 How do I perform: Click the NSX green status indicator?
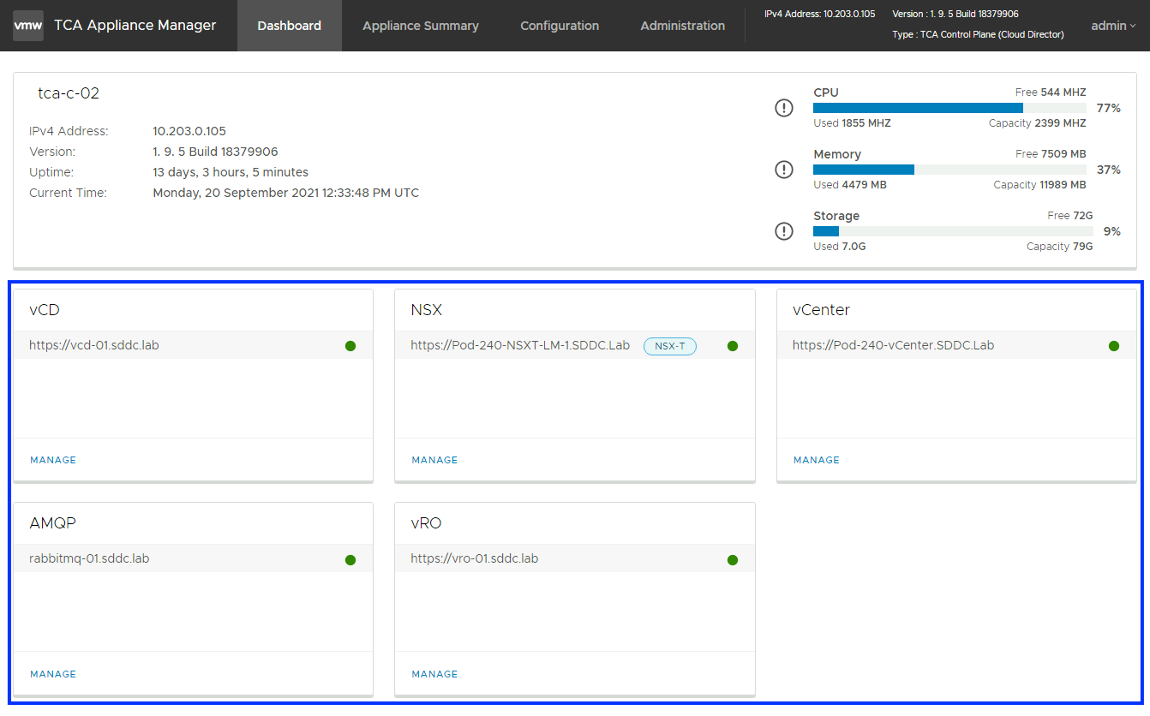(732, 346)
